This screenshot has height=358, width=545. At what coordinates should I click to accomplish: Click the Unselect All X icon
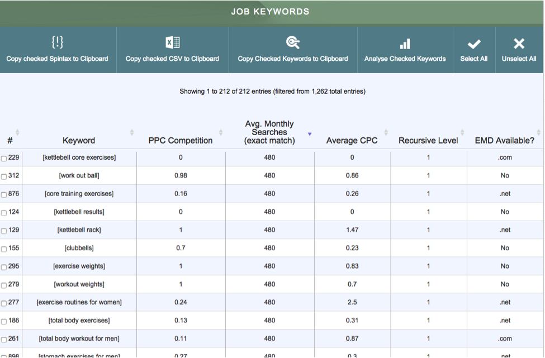point(519,44)
